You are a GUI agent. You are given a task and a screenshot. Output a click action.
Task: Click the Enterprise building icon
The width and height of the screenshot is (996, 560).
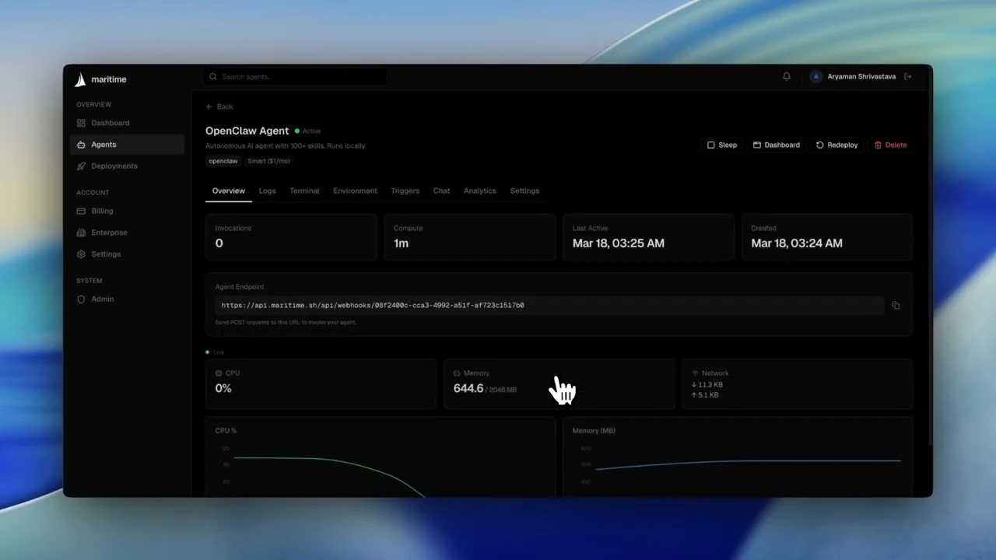81,233
